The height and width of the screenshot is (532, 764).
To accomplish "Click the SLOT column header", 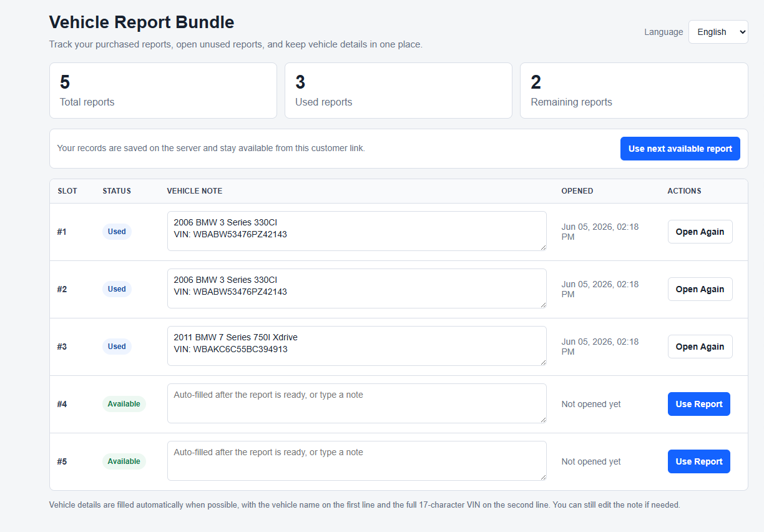I will tap(67, 191).
